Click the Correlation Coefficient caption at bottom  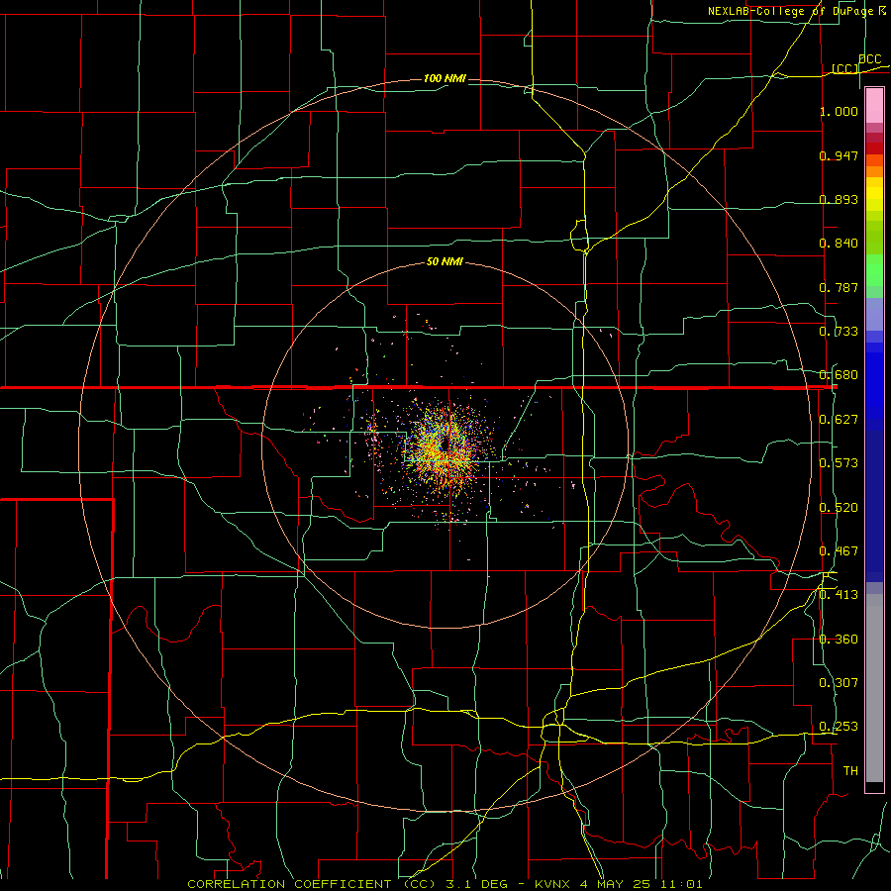[x=445, y=884]
